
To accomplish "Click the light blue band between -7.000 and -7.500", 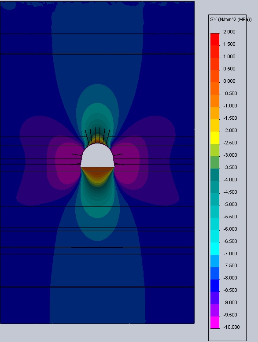I will click(x=215, y=261).
